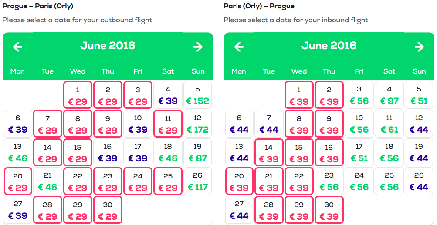
Task: Select June 1 outbound flight for €29
Action: pyautogui.click(x=78, y=95)
